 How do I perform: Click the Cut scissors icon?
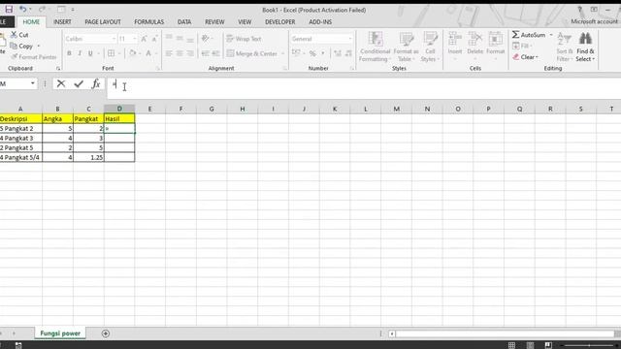[x=14, y=35]
